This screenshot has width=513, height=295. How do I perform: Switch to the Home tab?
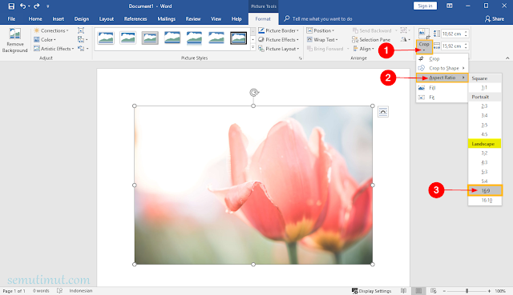coord(35,19)
